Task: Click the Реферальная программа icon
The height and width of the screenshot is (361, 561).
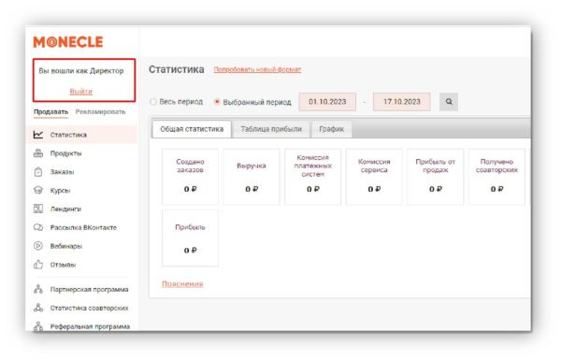Action: click(x=38, y=326)
